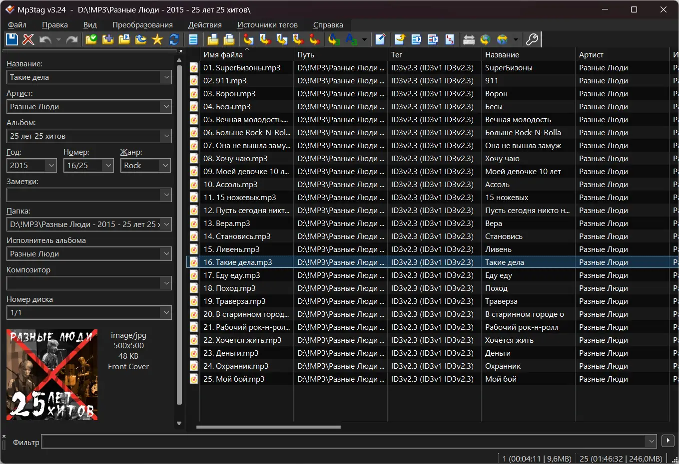Convert Tag to Filename

click(x=248, y=39)
